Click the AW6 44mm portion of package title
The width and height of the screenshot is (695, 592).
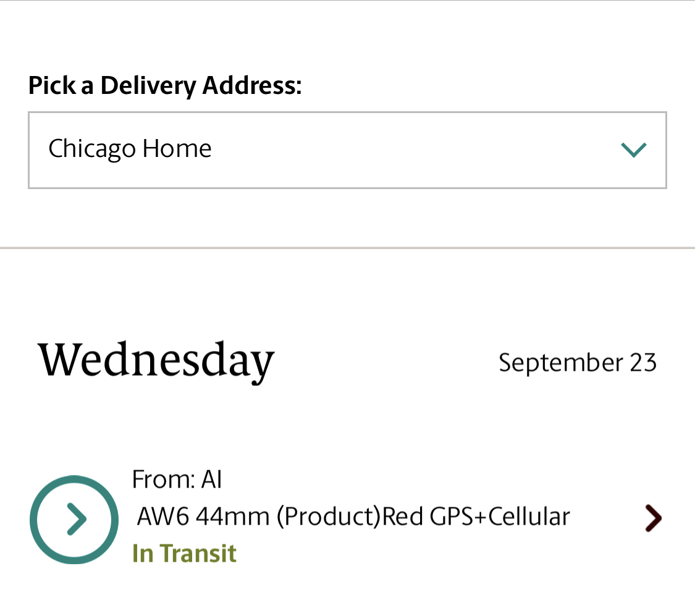(x=203, y=517)
